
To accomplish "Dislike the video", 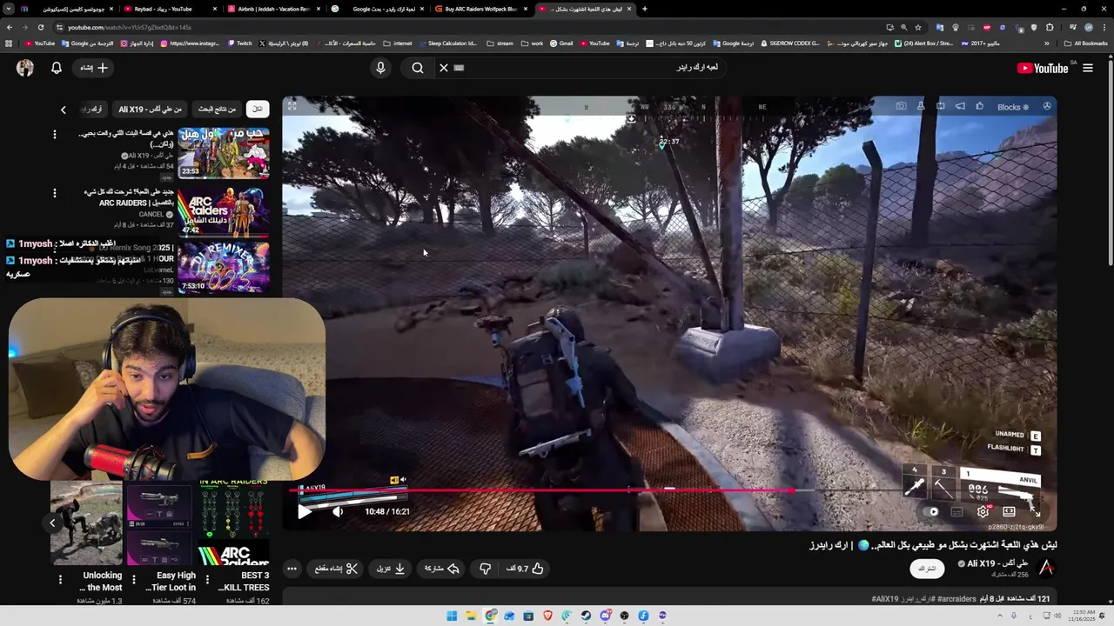I will (486, 569).
